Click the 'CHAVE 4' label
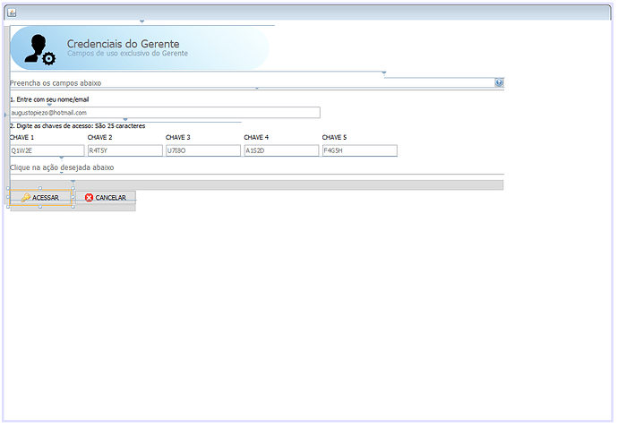Viewport: 618px width, 428px height. [256, 137]
